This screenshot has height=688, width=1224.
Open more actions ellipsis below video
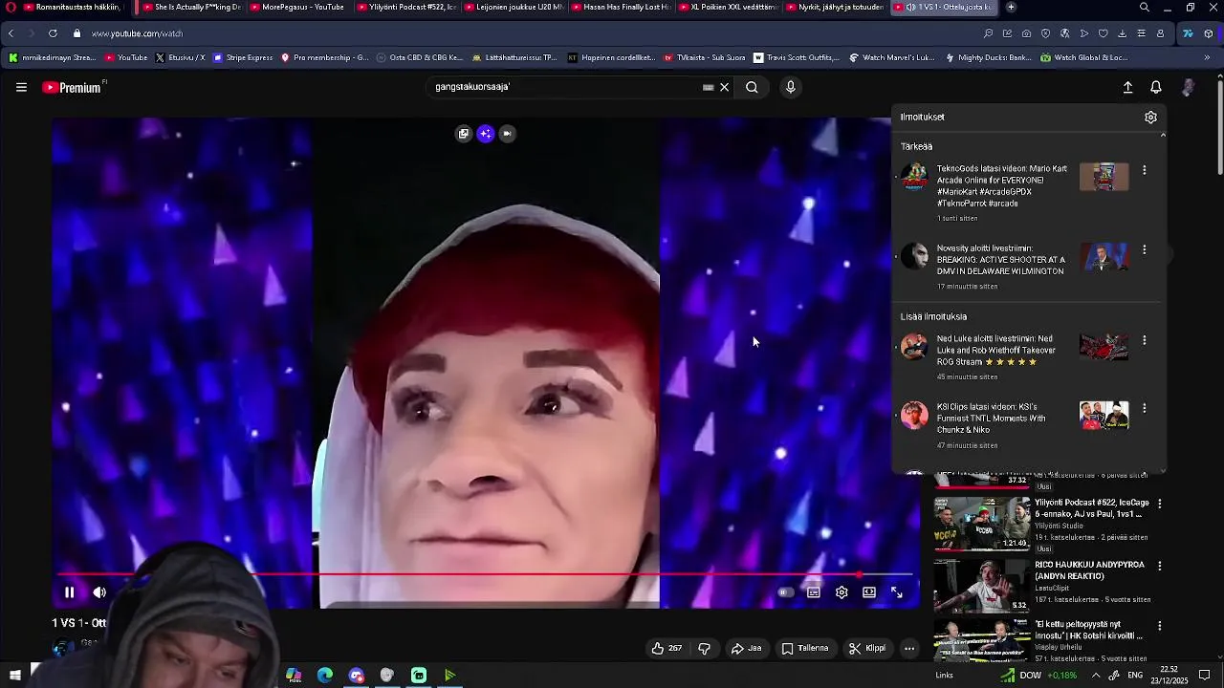click(909, 648)
